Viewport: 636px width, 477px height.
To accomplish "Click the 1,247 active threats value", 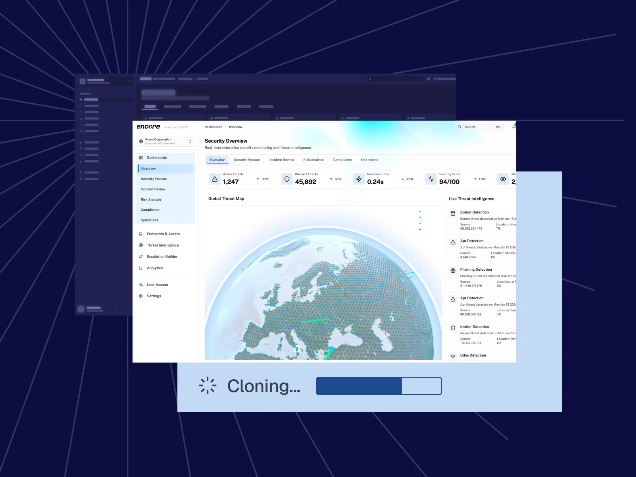I will (x=231, y=182).
